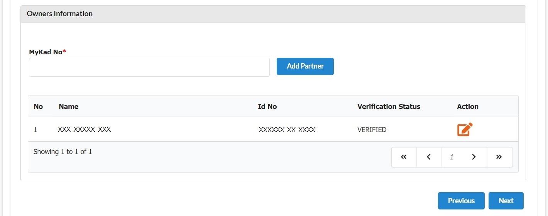Click the single left chevron pagination arrow

click(429, 157)
